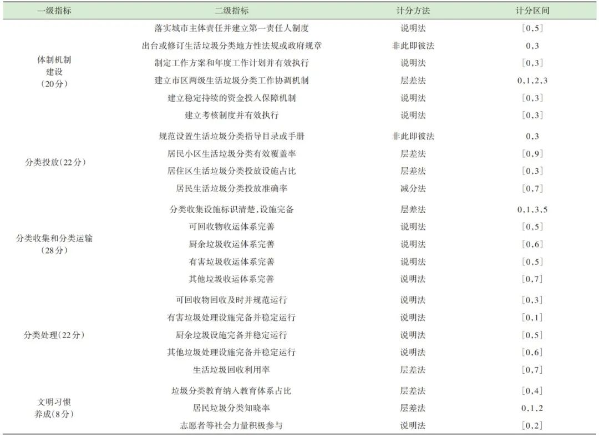This screenshot has width=599, height=437.
Task: Click the 体制机制建设(20分) category cell
Action: [54, 71]
